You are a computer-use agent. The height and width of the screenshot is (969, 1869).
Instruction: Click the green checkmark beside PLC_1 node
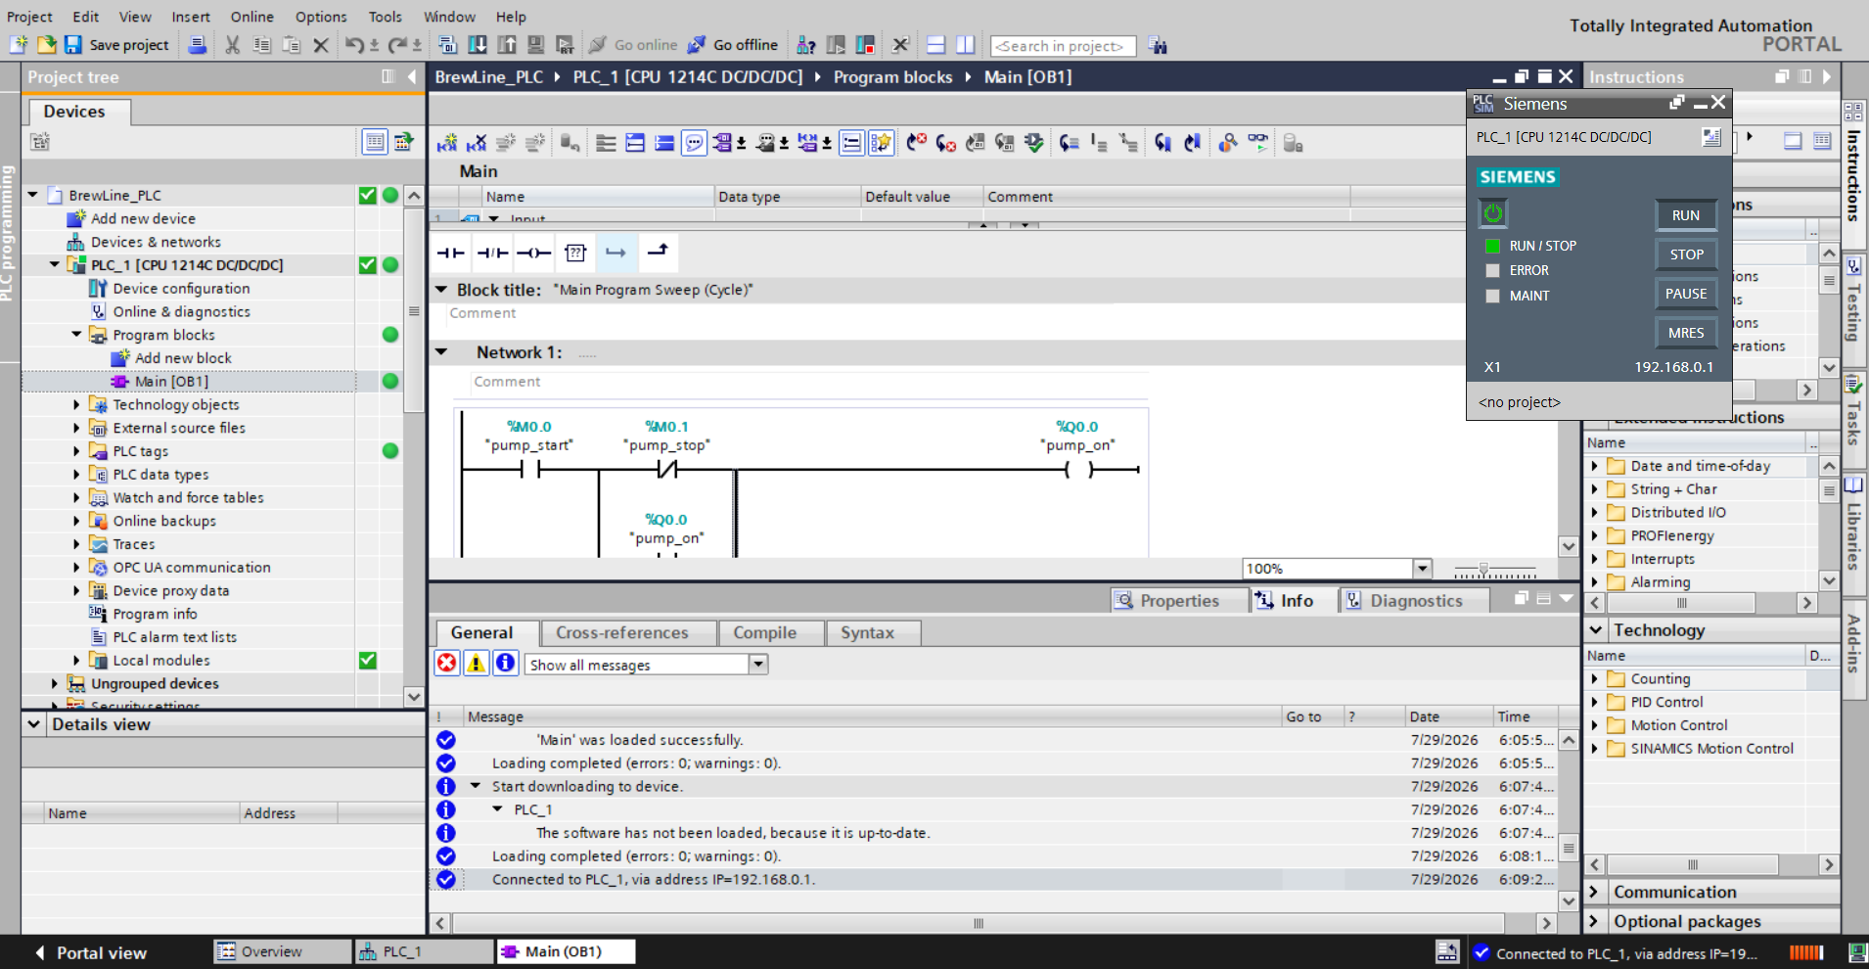pyautogui.click(x=368, y=264)
